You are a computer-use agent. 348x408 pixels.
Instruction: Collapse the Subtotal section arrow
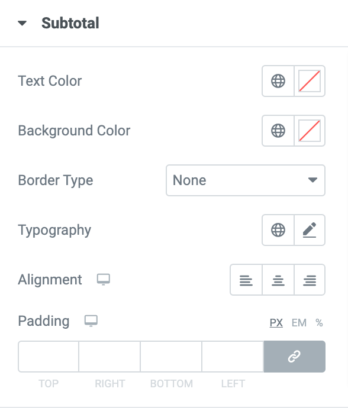pos(22,23)
